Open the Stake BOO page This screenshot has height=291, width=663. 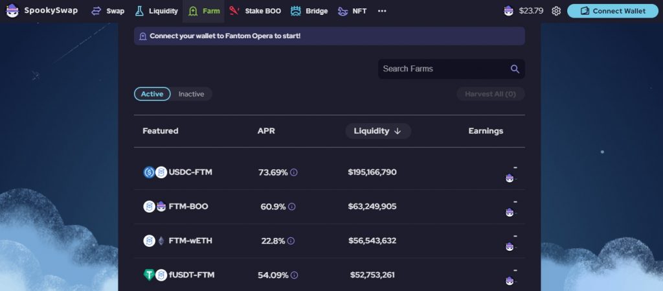pos(255,11)
